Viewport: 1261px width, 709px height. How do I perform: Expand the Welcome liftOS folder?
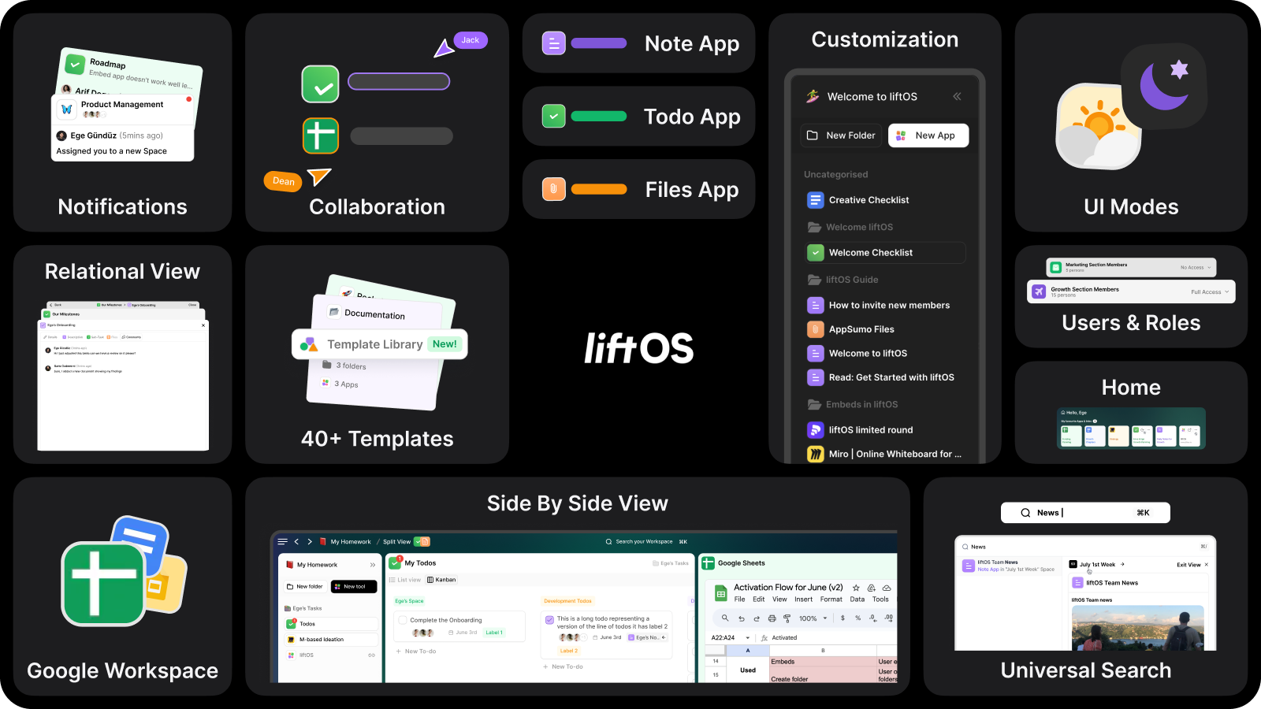tap(850, 227)
